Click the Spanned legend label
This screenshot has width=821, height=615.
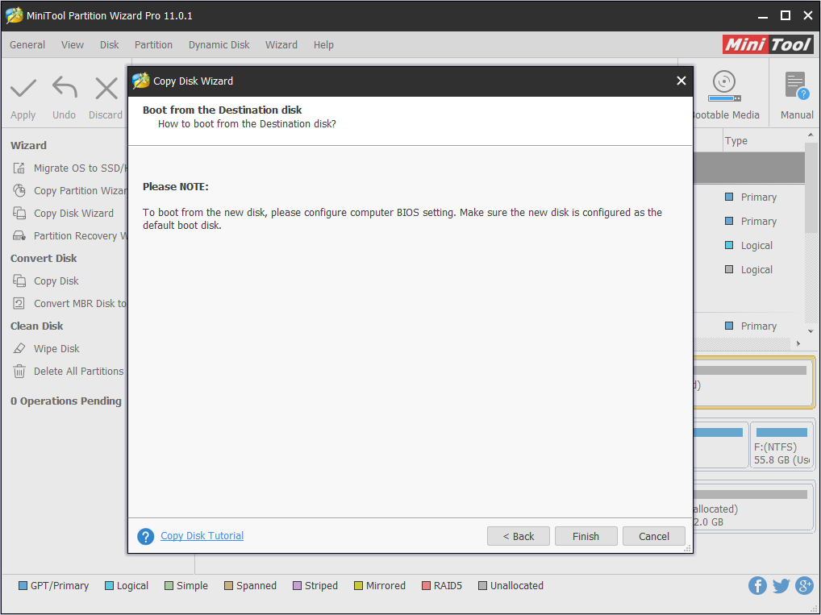point(256,586)
